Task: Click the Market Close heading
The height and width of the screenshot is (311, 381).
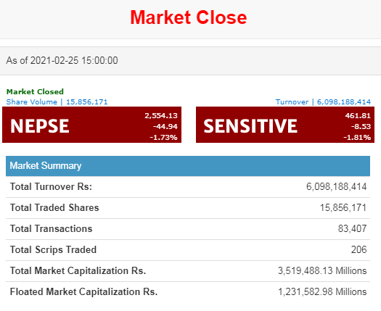Action: point(189,17)
